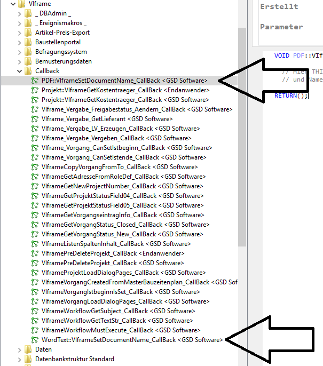Collapse the VIframe root folder

(13, 4)
